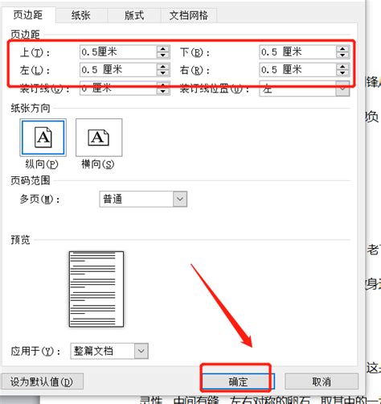Switch to the 版式 tab

tap(134, 15)
